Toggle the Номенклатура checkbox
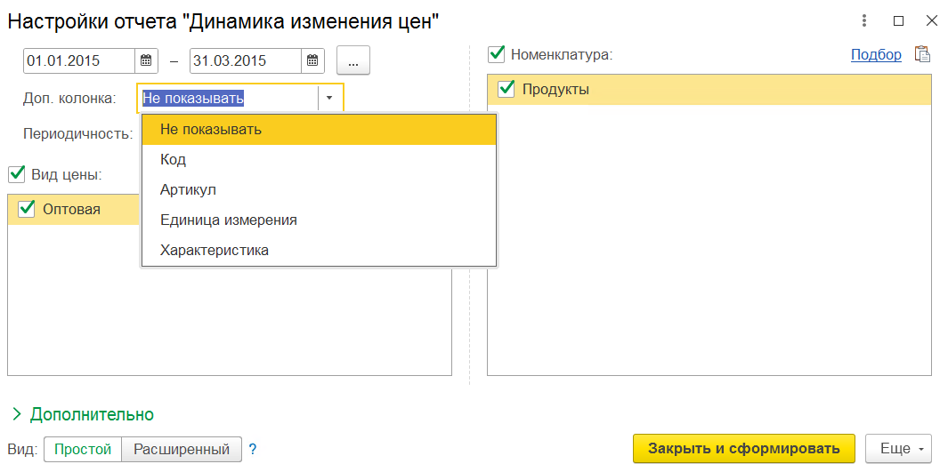Viewport: 948px width, 472px height. [497, 54]
